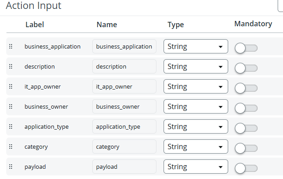Click drag handle icon for category row
Screen dimensions: 283x179
coord(11,146)
